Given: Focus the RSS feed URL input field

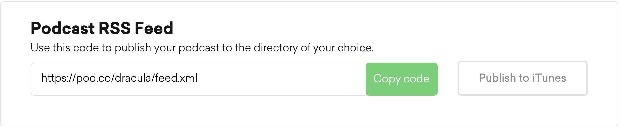Looking at the screenshot, I should 199,79.
